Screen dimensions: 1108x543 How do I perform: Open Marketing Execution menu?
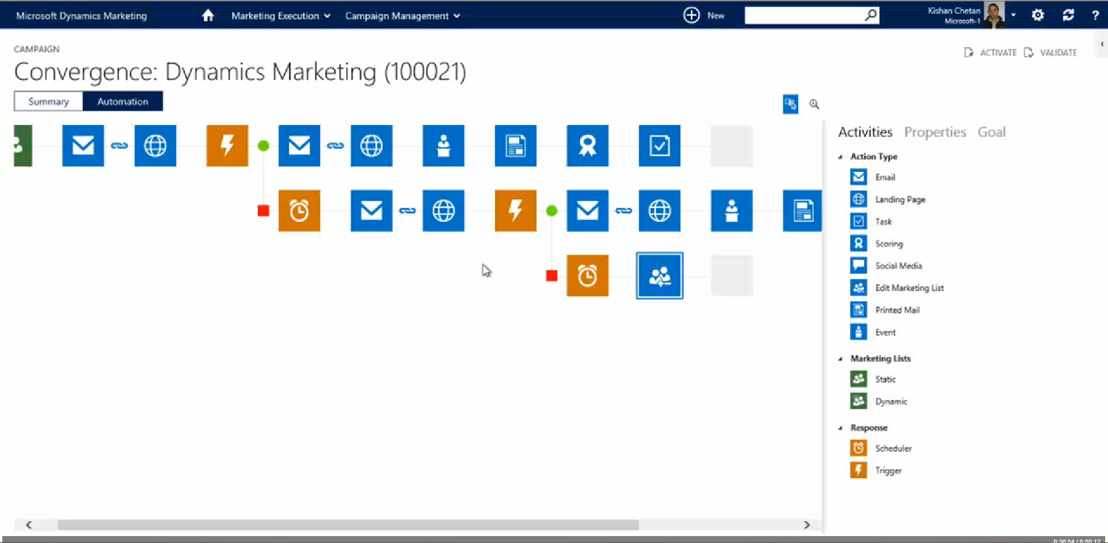pos(281,16)
